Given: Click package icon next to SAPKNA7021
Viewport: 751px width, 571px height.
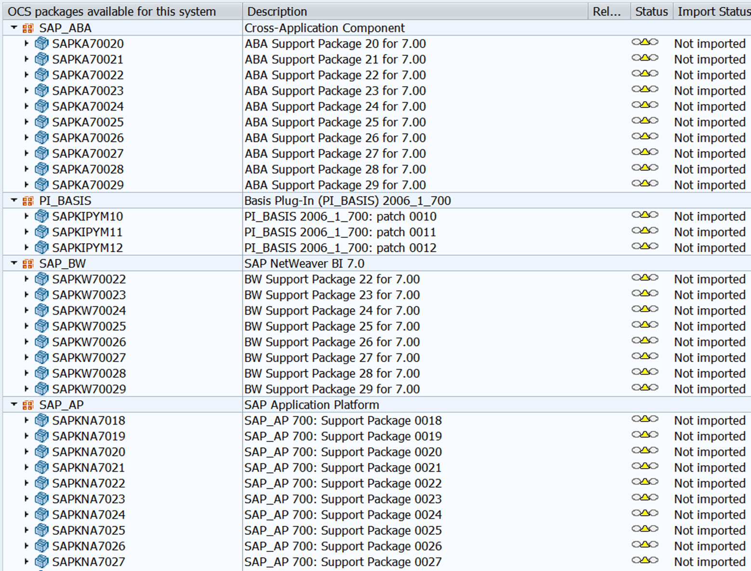Looking at the screenshot, I should pyautogui.click(x=42, y=467).
